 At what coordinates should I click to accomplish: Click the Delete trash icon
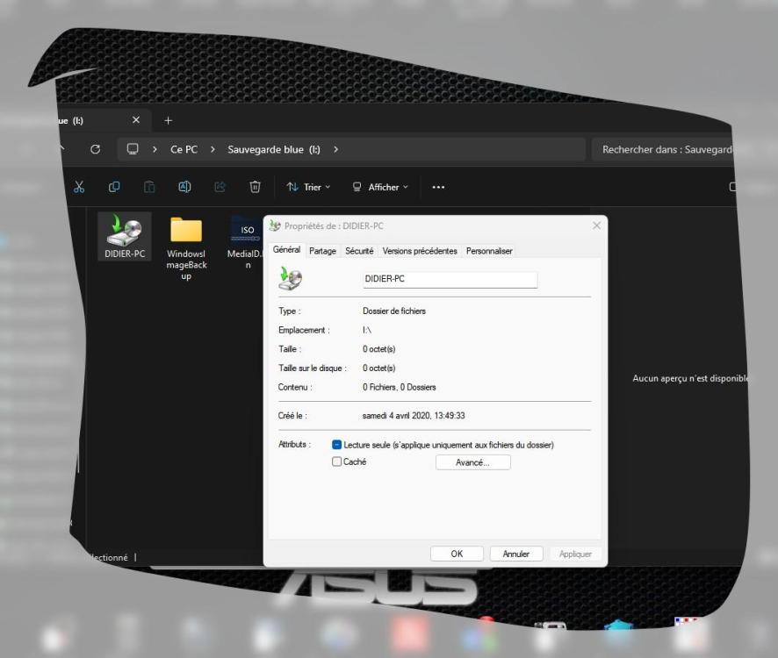[256, 187]
